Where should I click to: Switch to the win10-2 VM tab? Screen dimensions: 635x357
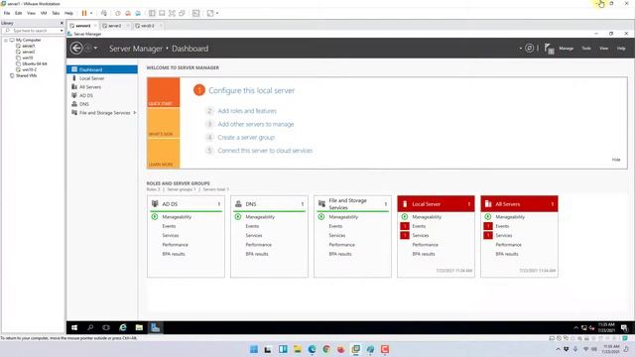[x=148, y=26]
